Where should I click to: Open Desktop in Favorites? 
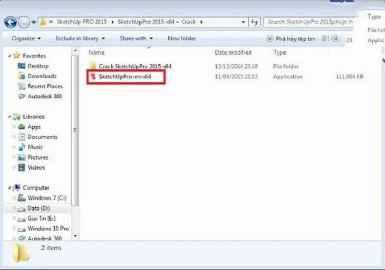38,66
